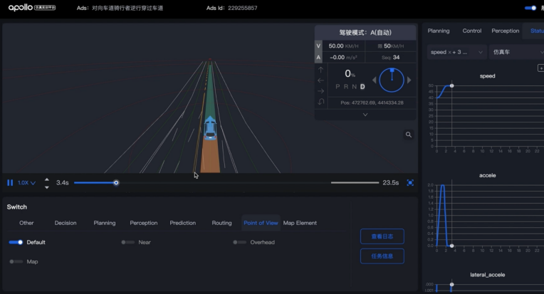Enable the Near point of view
The height and width of the screenshot is (294, 544).
click(x=128, y=242)
